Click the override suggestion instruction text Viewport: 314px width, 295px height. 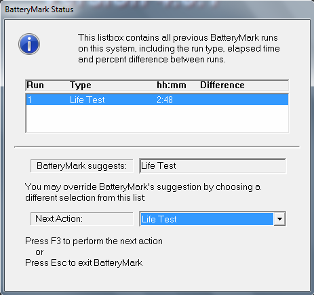[142, 192]
